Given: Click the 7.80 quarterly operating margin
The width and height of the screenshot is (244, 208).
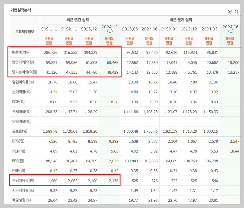Looking at the screenshot, I should tap(193, 82).
